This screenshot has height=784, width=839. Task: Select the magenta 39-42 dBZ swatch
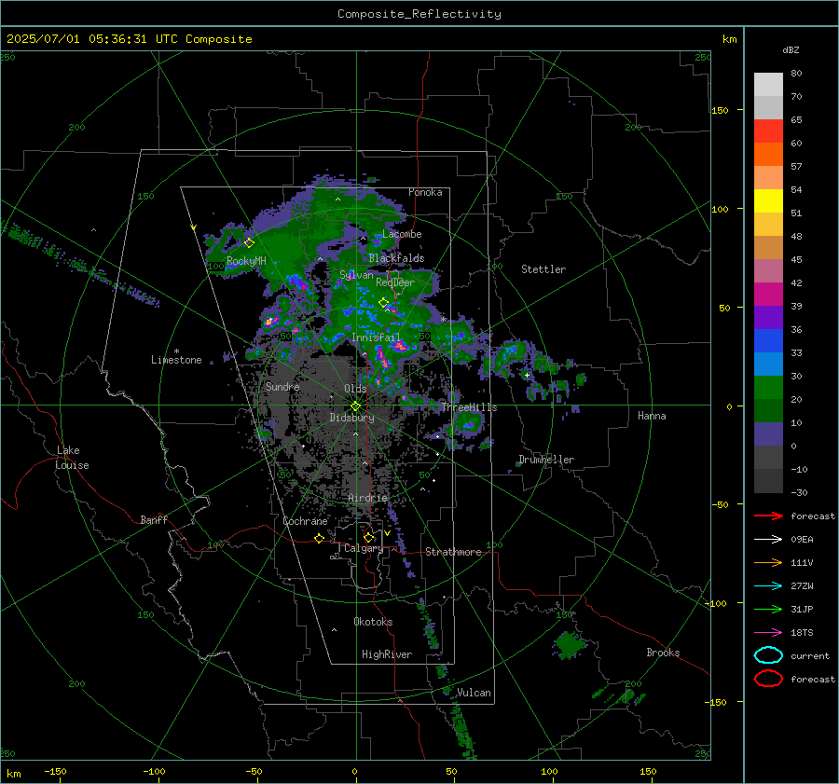pos(768,295)
